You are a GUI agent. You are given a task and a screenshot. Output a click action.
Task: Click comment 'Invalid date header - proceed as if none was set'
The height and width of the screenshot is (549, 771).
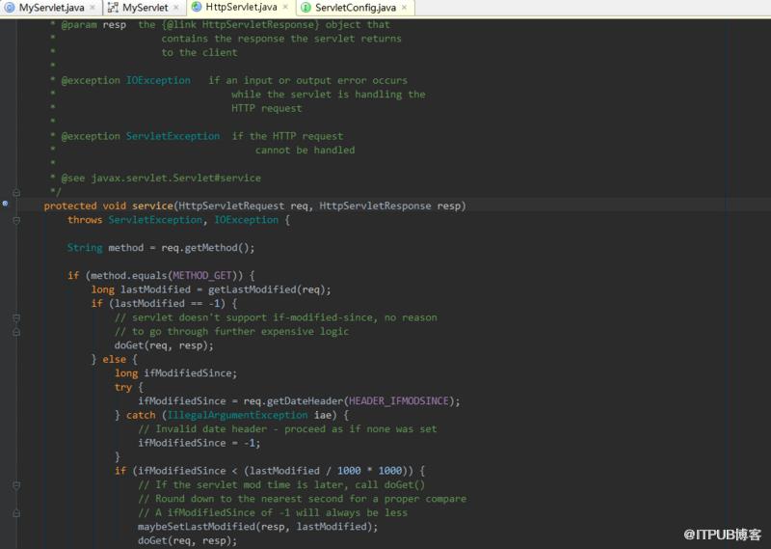[287, 428]
